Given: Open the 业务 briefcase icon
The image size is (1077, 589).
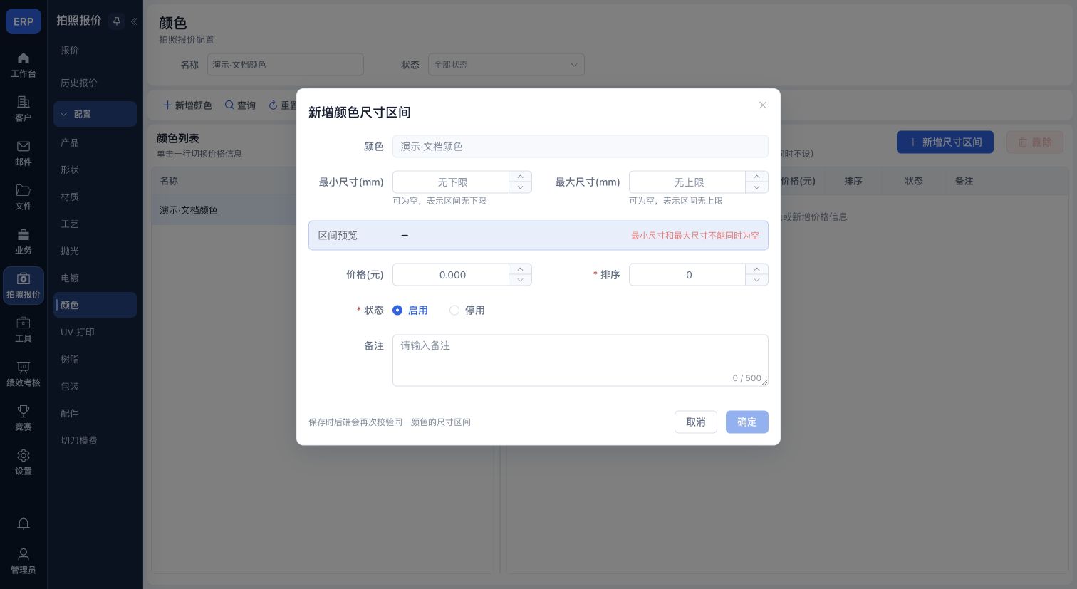Looking at the screenshot, I should [24, 235].
